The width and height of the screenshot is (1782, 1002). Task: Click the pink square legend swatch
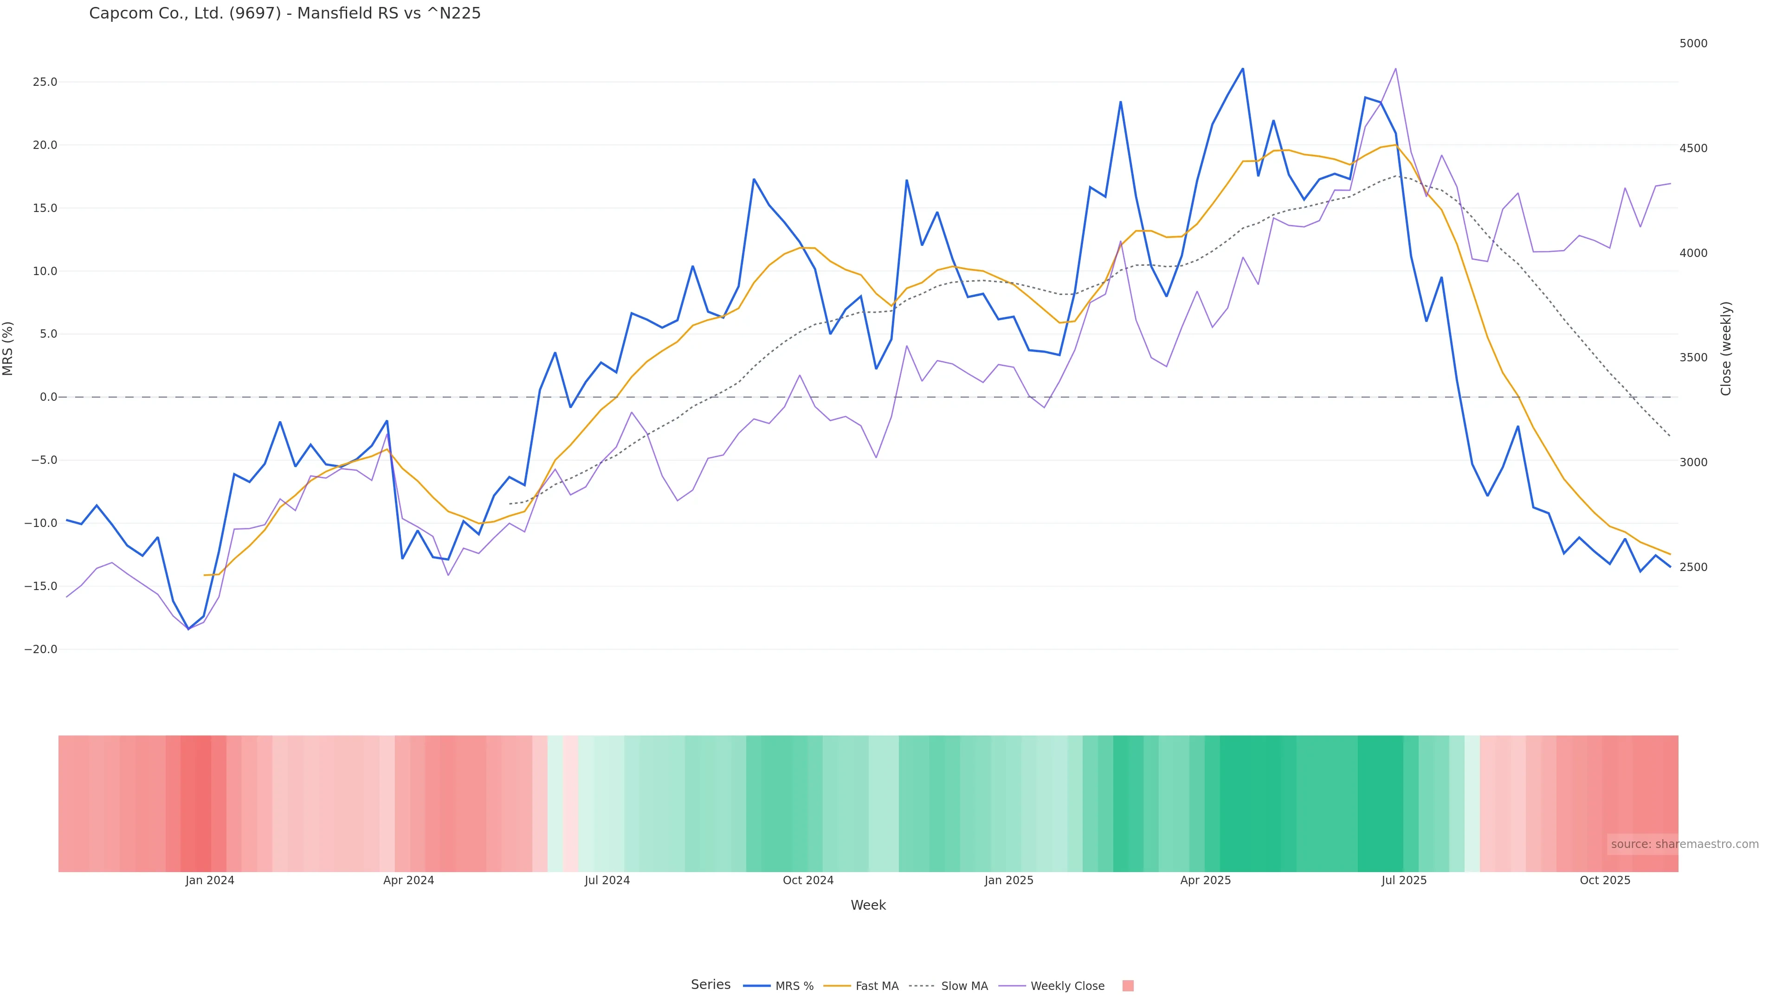1128,986
